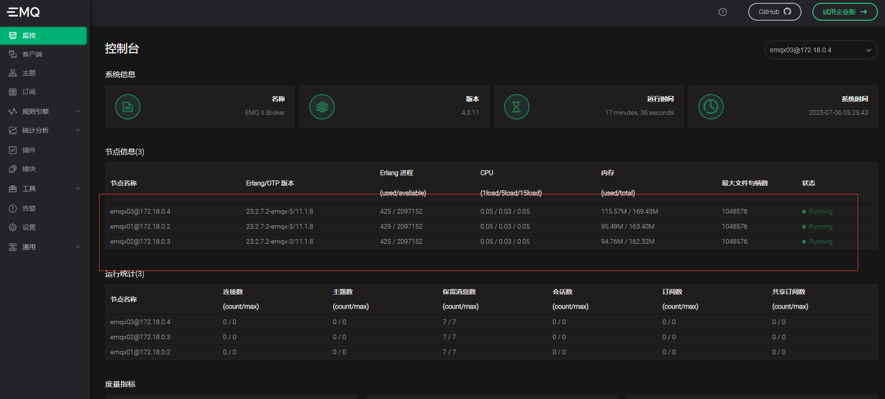Click the layers icon on 版本 card
The image size is (885, 399).
[x=322, y=107]
